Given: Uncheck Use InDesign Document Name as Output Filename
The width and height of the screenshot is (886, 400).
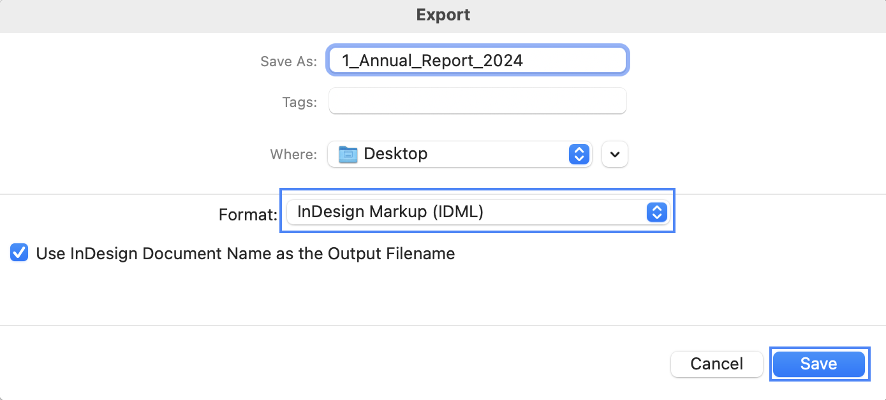Looking at the screenshot, I should (20, 254).
